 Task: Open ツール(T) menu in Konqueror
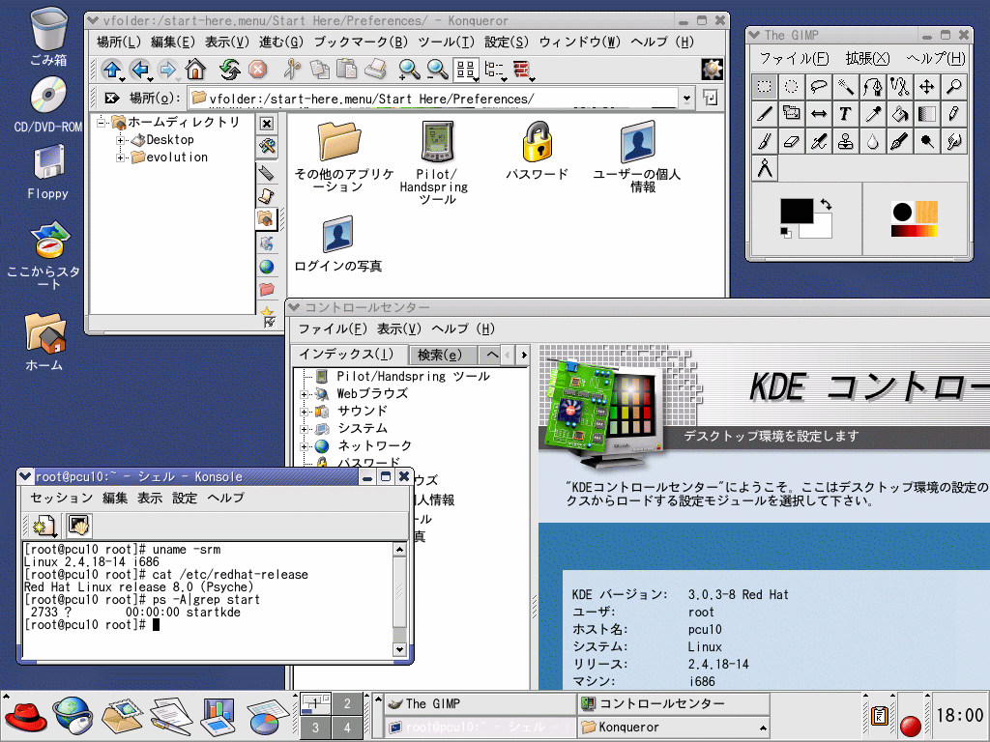(x=446, y=43)
